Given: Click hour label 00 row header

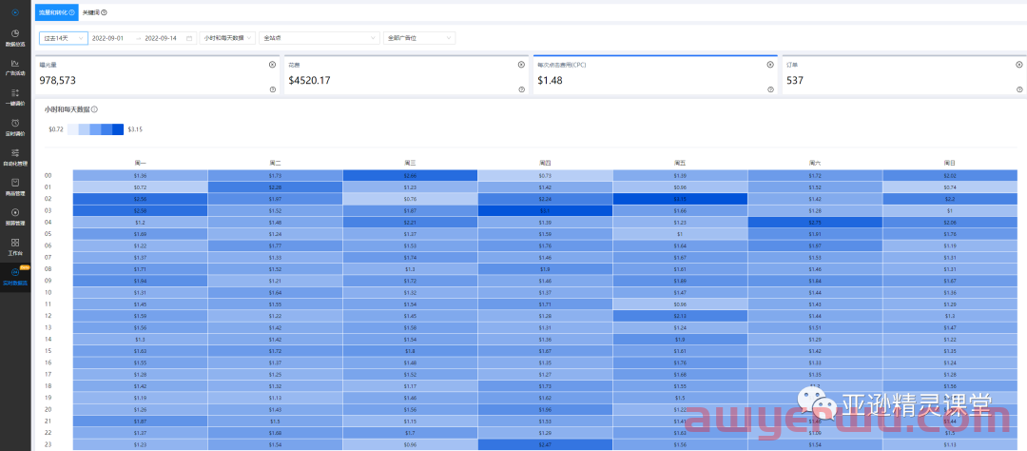Looking at the screenshot, I should 48,176.
